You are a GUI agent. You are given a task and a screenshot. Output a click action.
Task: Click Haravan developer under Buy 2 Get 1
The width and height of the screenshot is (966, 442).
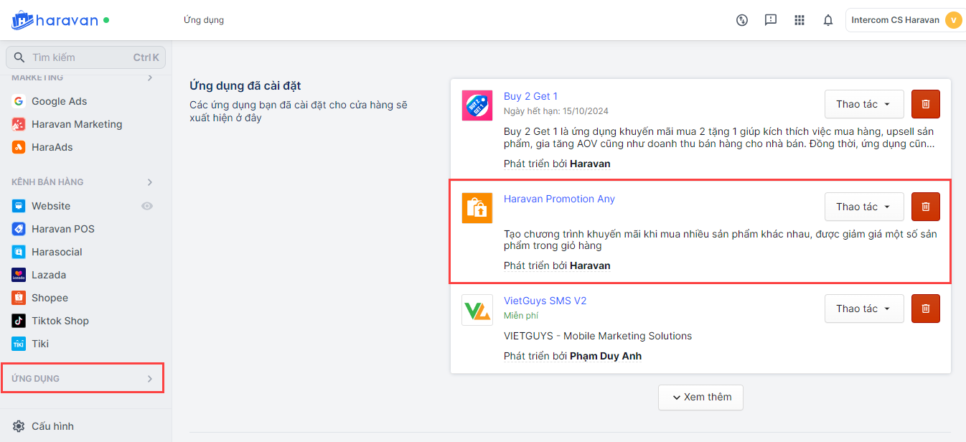click(x=590, y=164)
